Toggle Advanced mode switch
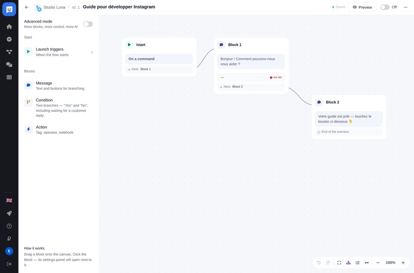This screenshot has width=414, height=273. tap(88, 24)
